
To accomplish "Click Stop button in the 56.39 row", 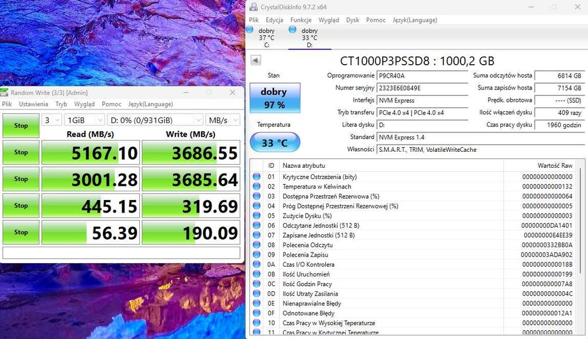I will coord(21,232).
